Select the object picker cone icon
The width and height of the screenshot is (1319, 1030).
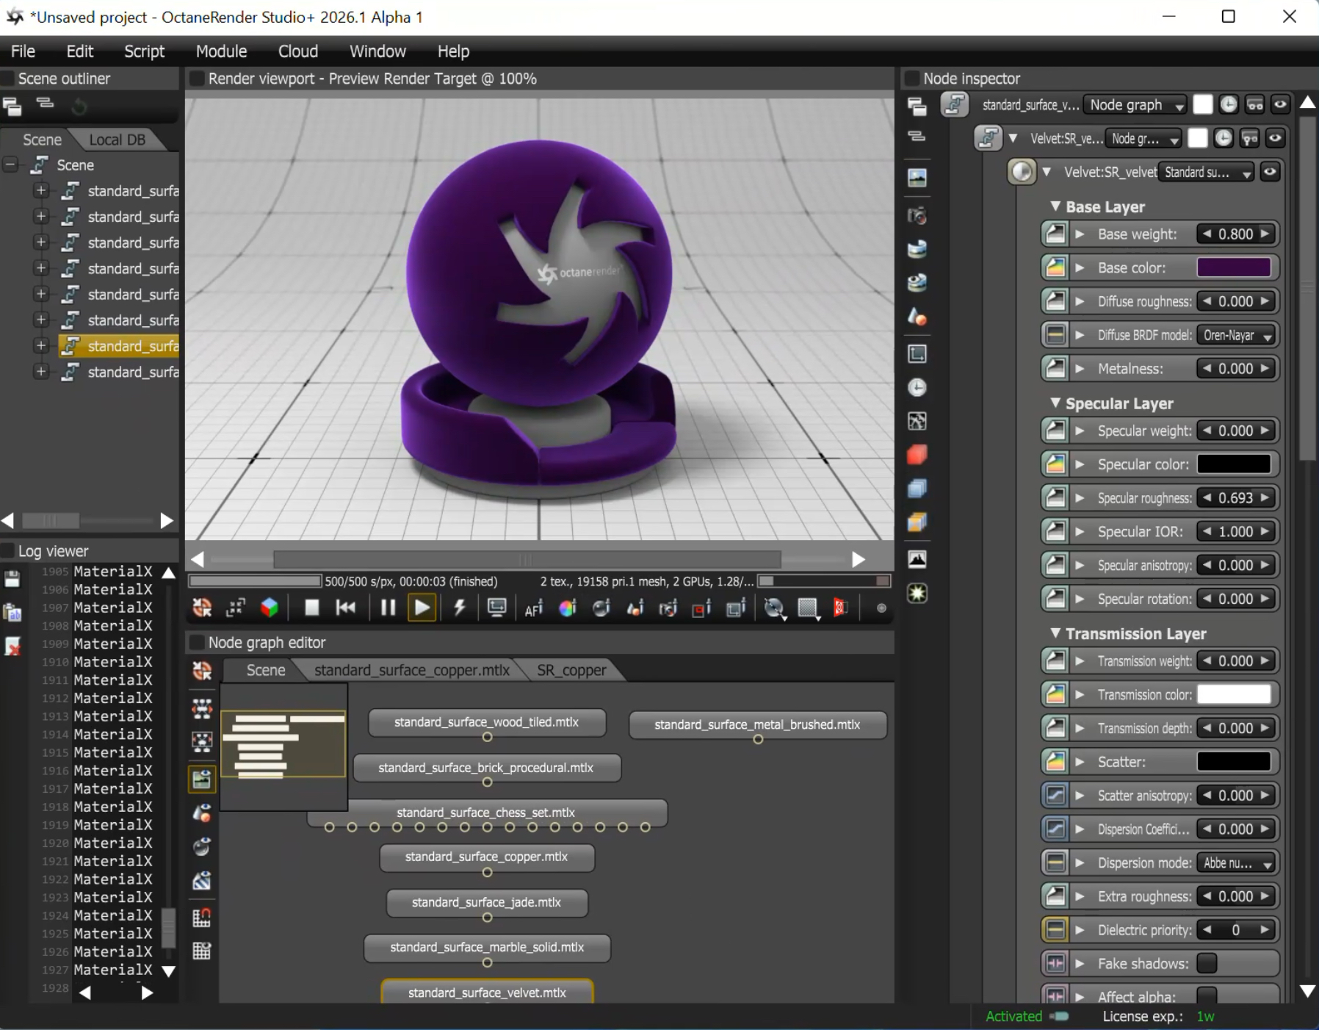click(x=635, y=608)
